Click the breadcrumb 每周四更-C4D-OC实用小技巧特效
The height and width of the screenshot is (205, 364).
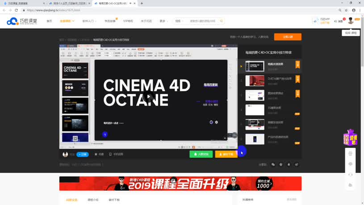click(x=111, y=40)
